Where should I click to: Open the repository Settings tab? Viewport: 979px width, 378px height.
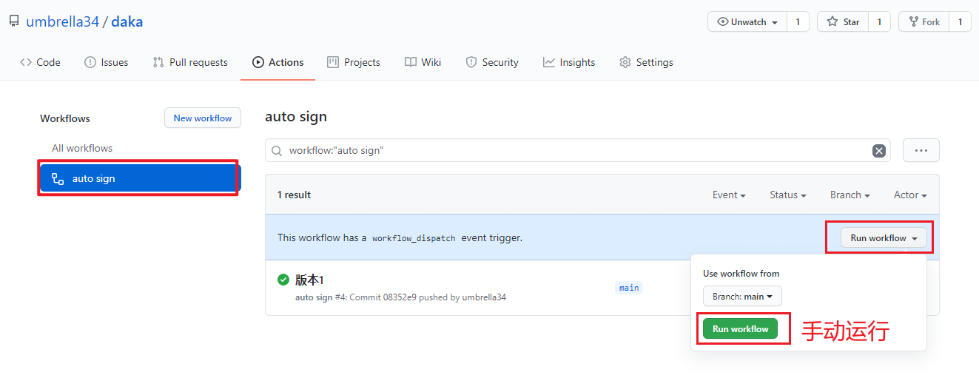pyautogui.click(x=646, y=62)
